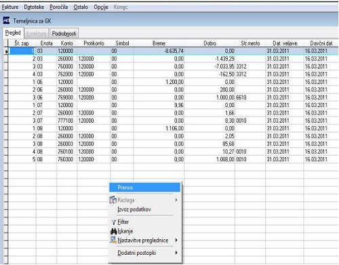Select the Konto cell 769000
The image size is (339, 265).
[67, 98]
